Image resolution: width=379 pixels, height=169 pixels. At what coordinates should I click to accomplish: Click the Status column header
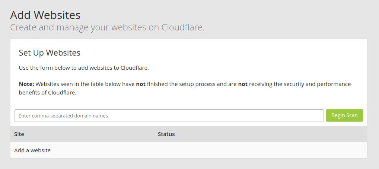click(166, 134)
